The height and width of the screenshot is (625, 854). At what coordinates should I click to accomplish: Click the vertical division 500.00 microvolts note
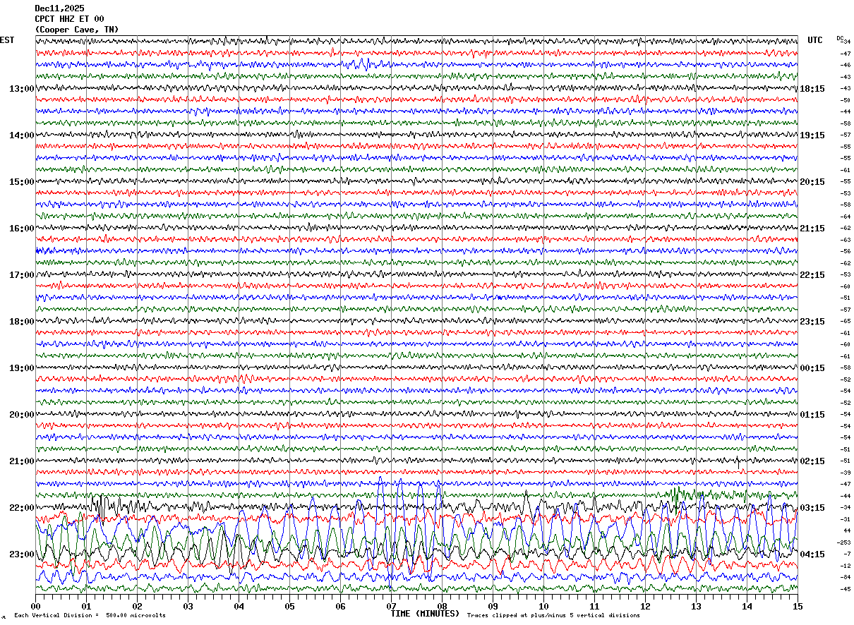click(x=90, y=615)
